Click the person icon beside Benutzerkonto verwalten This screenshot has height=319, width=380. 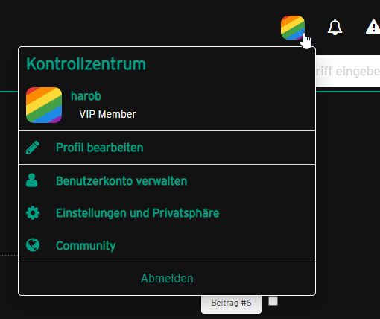(x=32, y=180)
